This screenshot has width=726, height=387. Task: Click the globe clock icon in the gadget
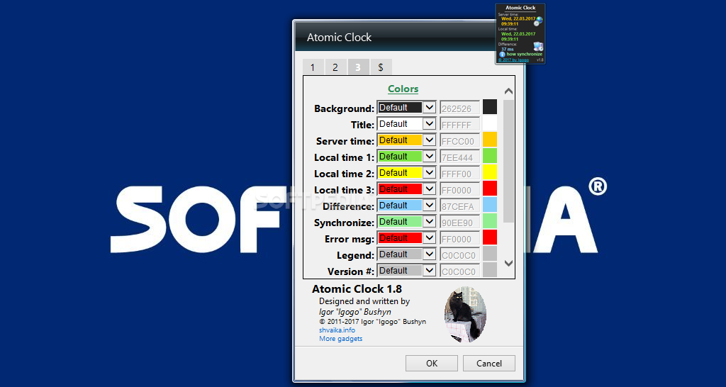539,21
